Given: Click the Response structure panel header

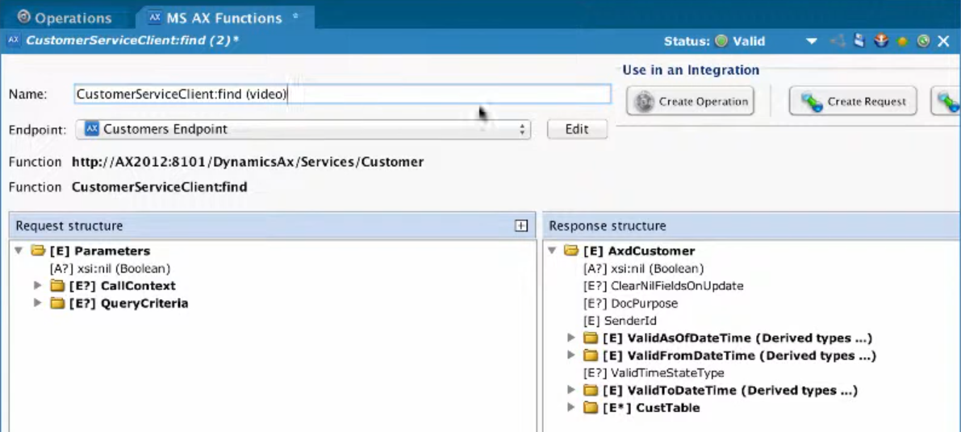Looking at the screenshot, I should coord(751,226).
